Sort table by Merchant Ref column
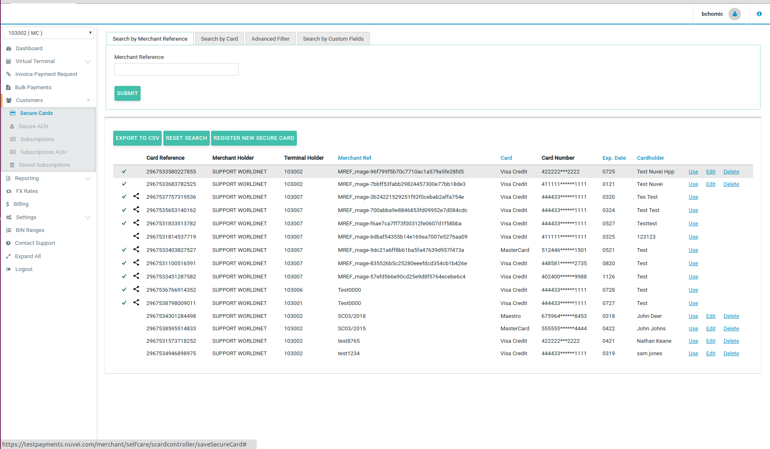Screen dimensions: 770x449 [355, 158]
